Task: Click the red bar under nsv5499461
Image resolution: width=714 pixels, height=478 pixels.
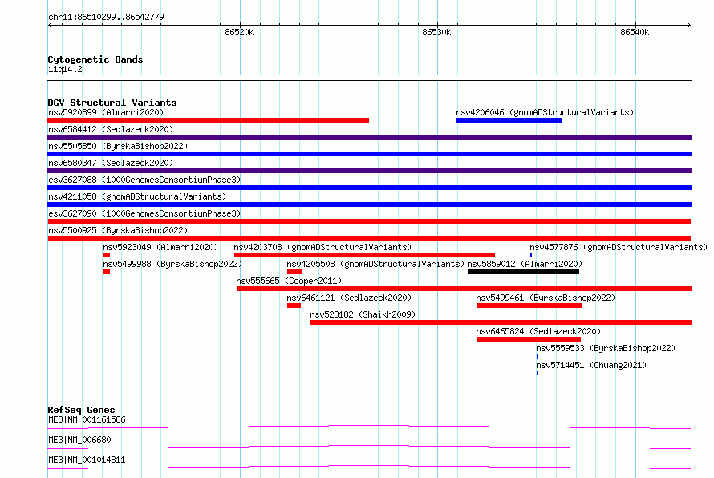Action: click(x=529, y=306)
